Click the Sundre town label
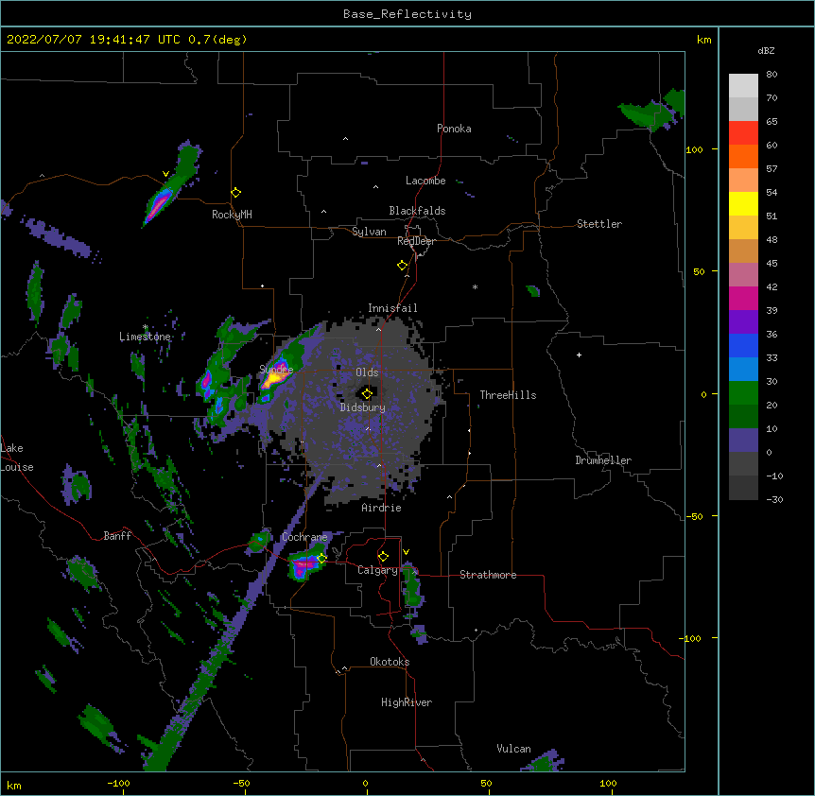Screen dimensions: 815x796 click(276, 370)
